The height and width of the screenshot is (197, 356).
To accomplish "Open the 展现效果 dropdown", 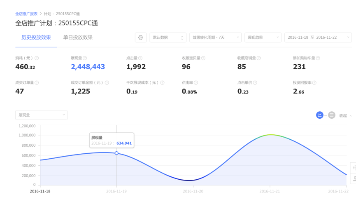I will tap(263, 38).
